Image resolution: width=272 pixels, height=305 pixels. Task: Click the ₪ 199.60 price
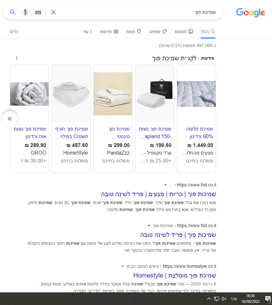point(161,145)
